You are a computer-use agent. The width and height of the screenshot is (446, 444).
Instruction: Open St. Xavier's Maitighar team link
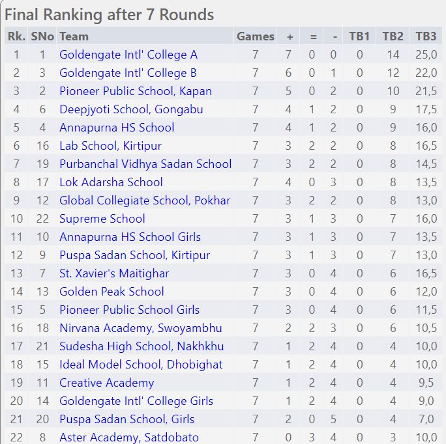[114, 273]
